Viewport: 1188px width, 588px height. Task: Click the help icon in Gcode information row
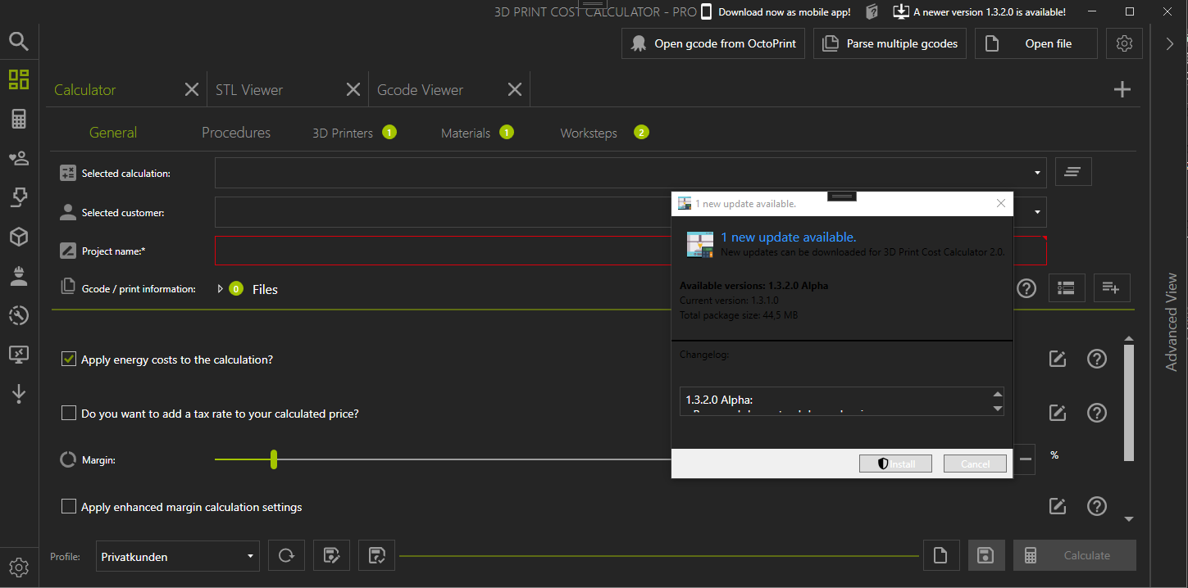pyautogui.click(x=1026, y=288)
